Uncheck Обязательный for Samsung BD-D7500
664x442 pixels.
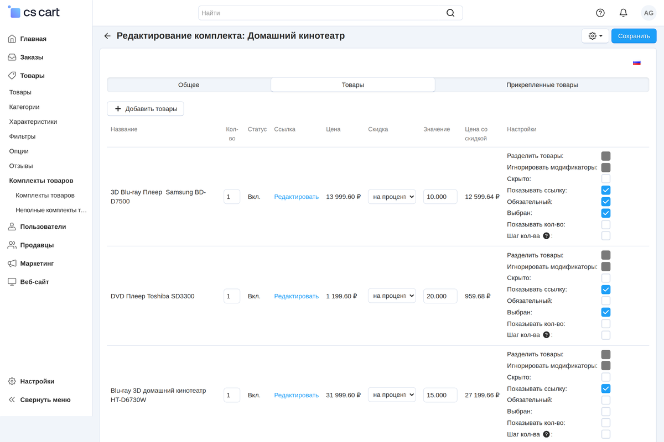[x=606, y=202]
